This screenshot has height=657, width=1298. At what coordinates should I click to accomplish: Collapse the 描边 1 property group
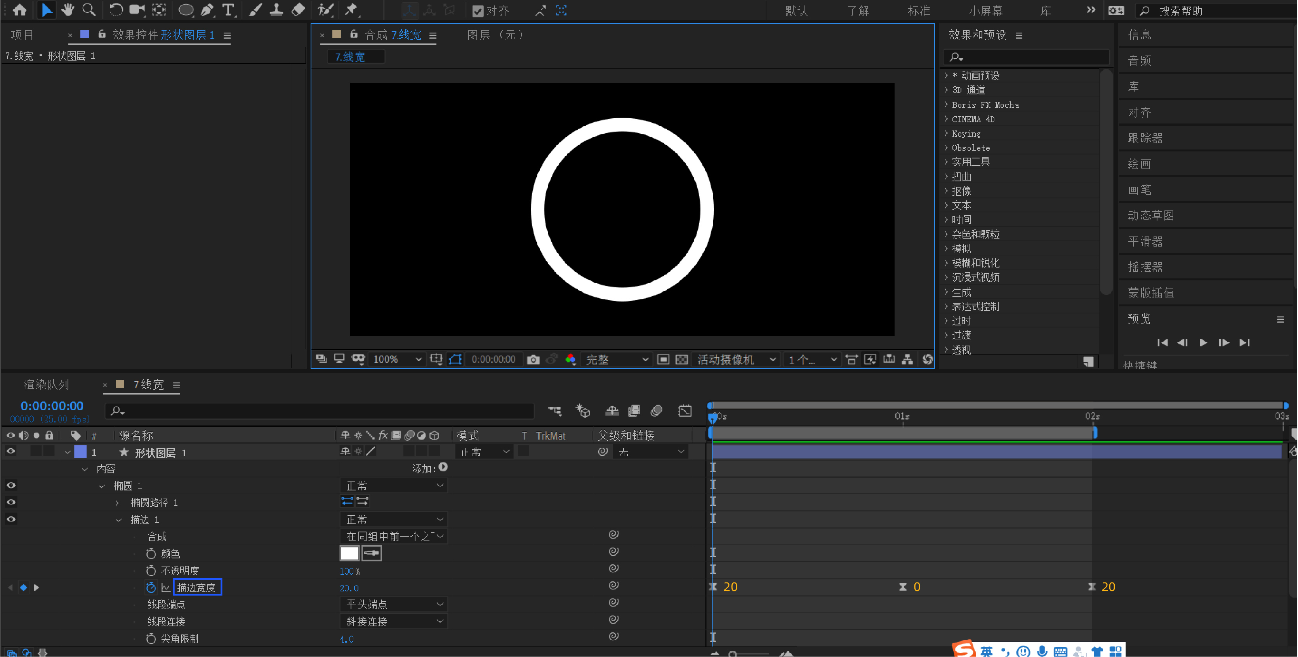pyautogui.click(x=118, y=520)
